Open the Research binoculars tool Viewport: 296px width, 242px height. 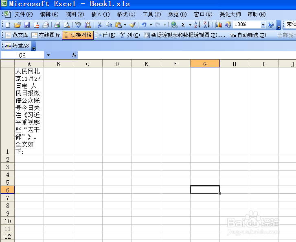pos(88,25)
